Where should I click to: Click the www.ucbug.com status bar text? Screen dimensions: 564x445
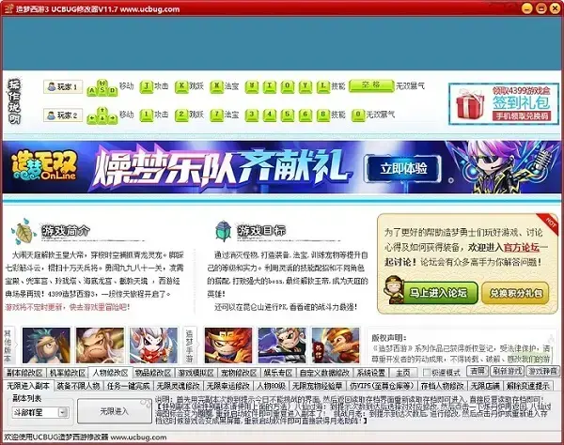tap(138, 437)
